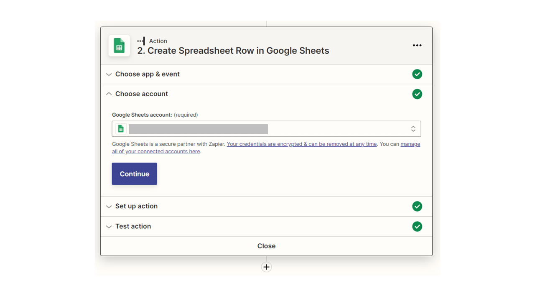
Task: Click Close at bottom of panel
Action: 266,246
